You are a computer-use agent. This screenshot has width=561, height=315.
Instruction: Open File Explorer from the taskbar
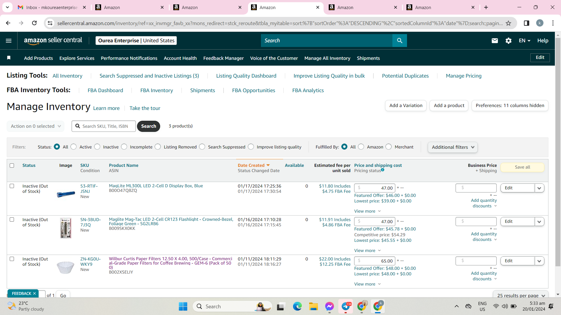pyautogui.click(x=313, y=307)
